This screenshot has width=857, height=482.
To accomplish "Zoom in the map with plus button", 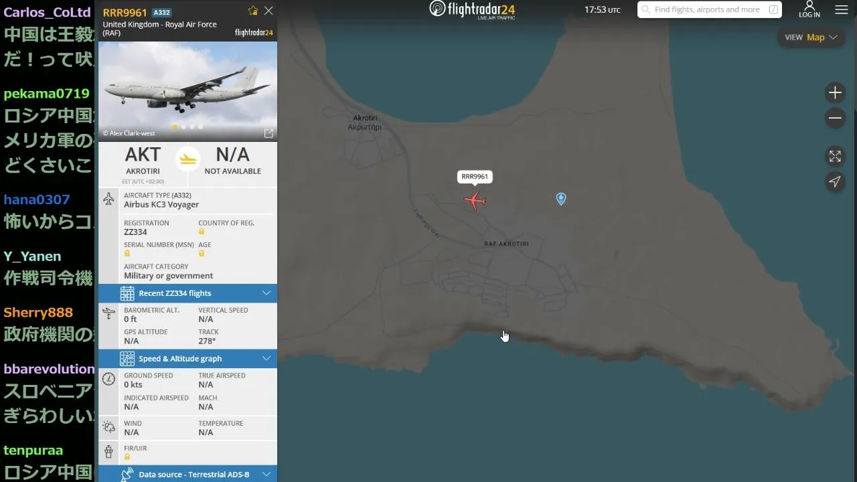I will tap(835, 93).
